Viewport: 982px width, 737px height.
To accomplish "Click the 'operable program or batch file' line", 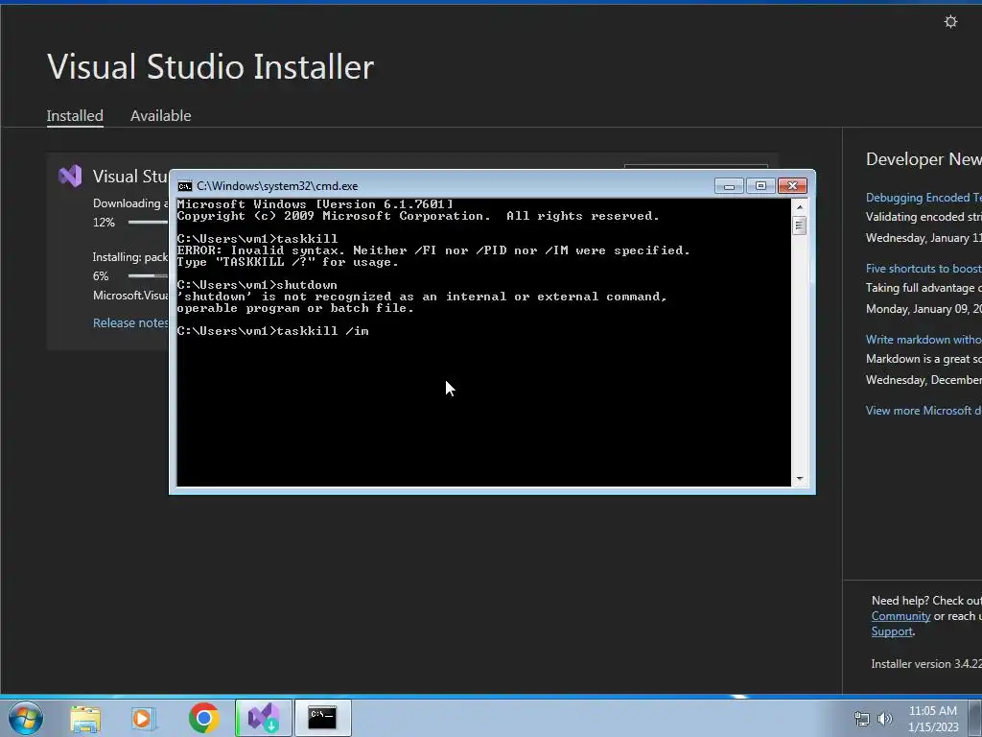I will pyautogui.click(x=295, y=308).
